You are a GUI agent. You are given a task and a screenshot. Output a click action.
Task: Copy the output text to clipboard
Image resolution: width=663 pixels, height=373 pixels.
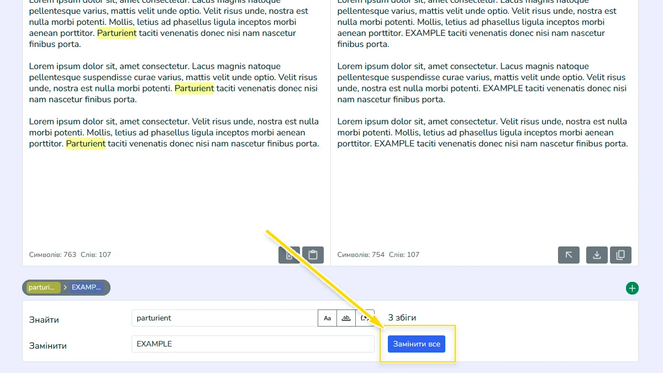click(x=620, y=255)
